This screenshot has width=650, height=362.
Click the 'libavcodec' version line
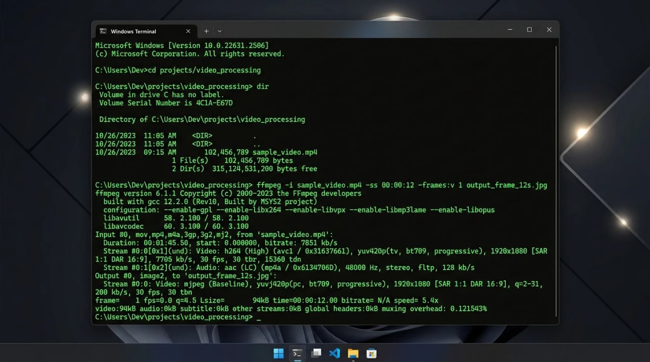pos(176,226)
